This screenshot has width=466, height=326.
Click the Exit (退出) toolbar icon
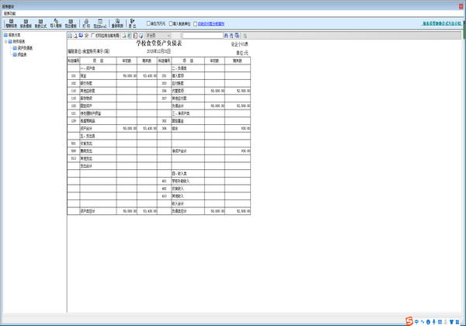[x=133, y=23]
